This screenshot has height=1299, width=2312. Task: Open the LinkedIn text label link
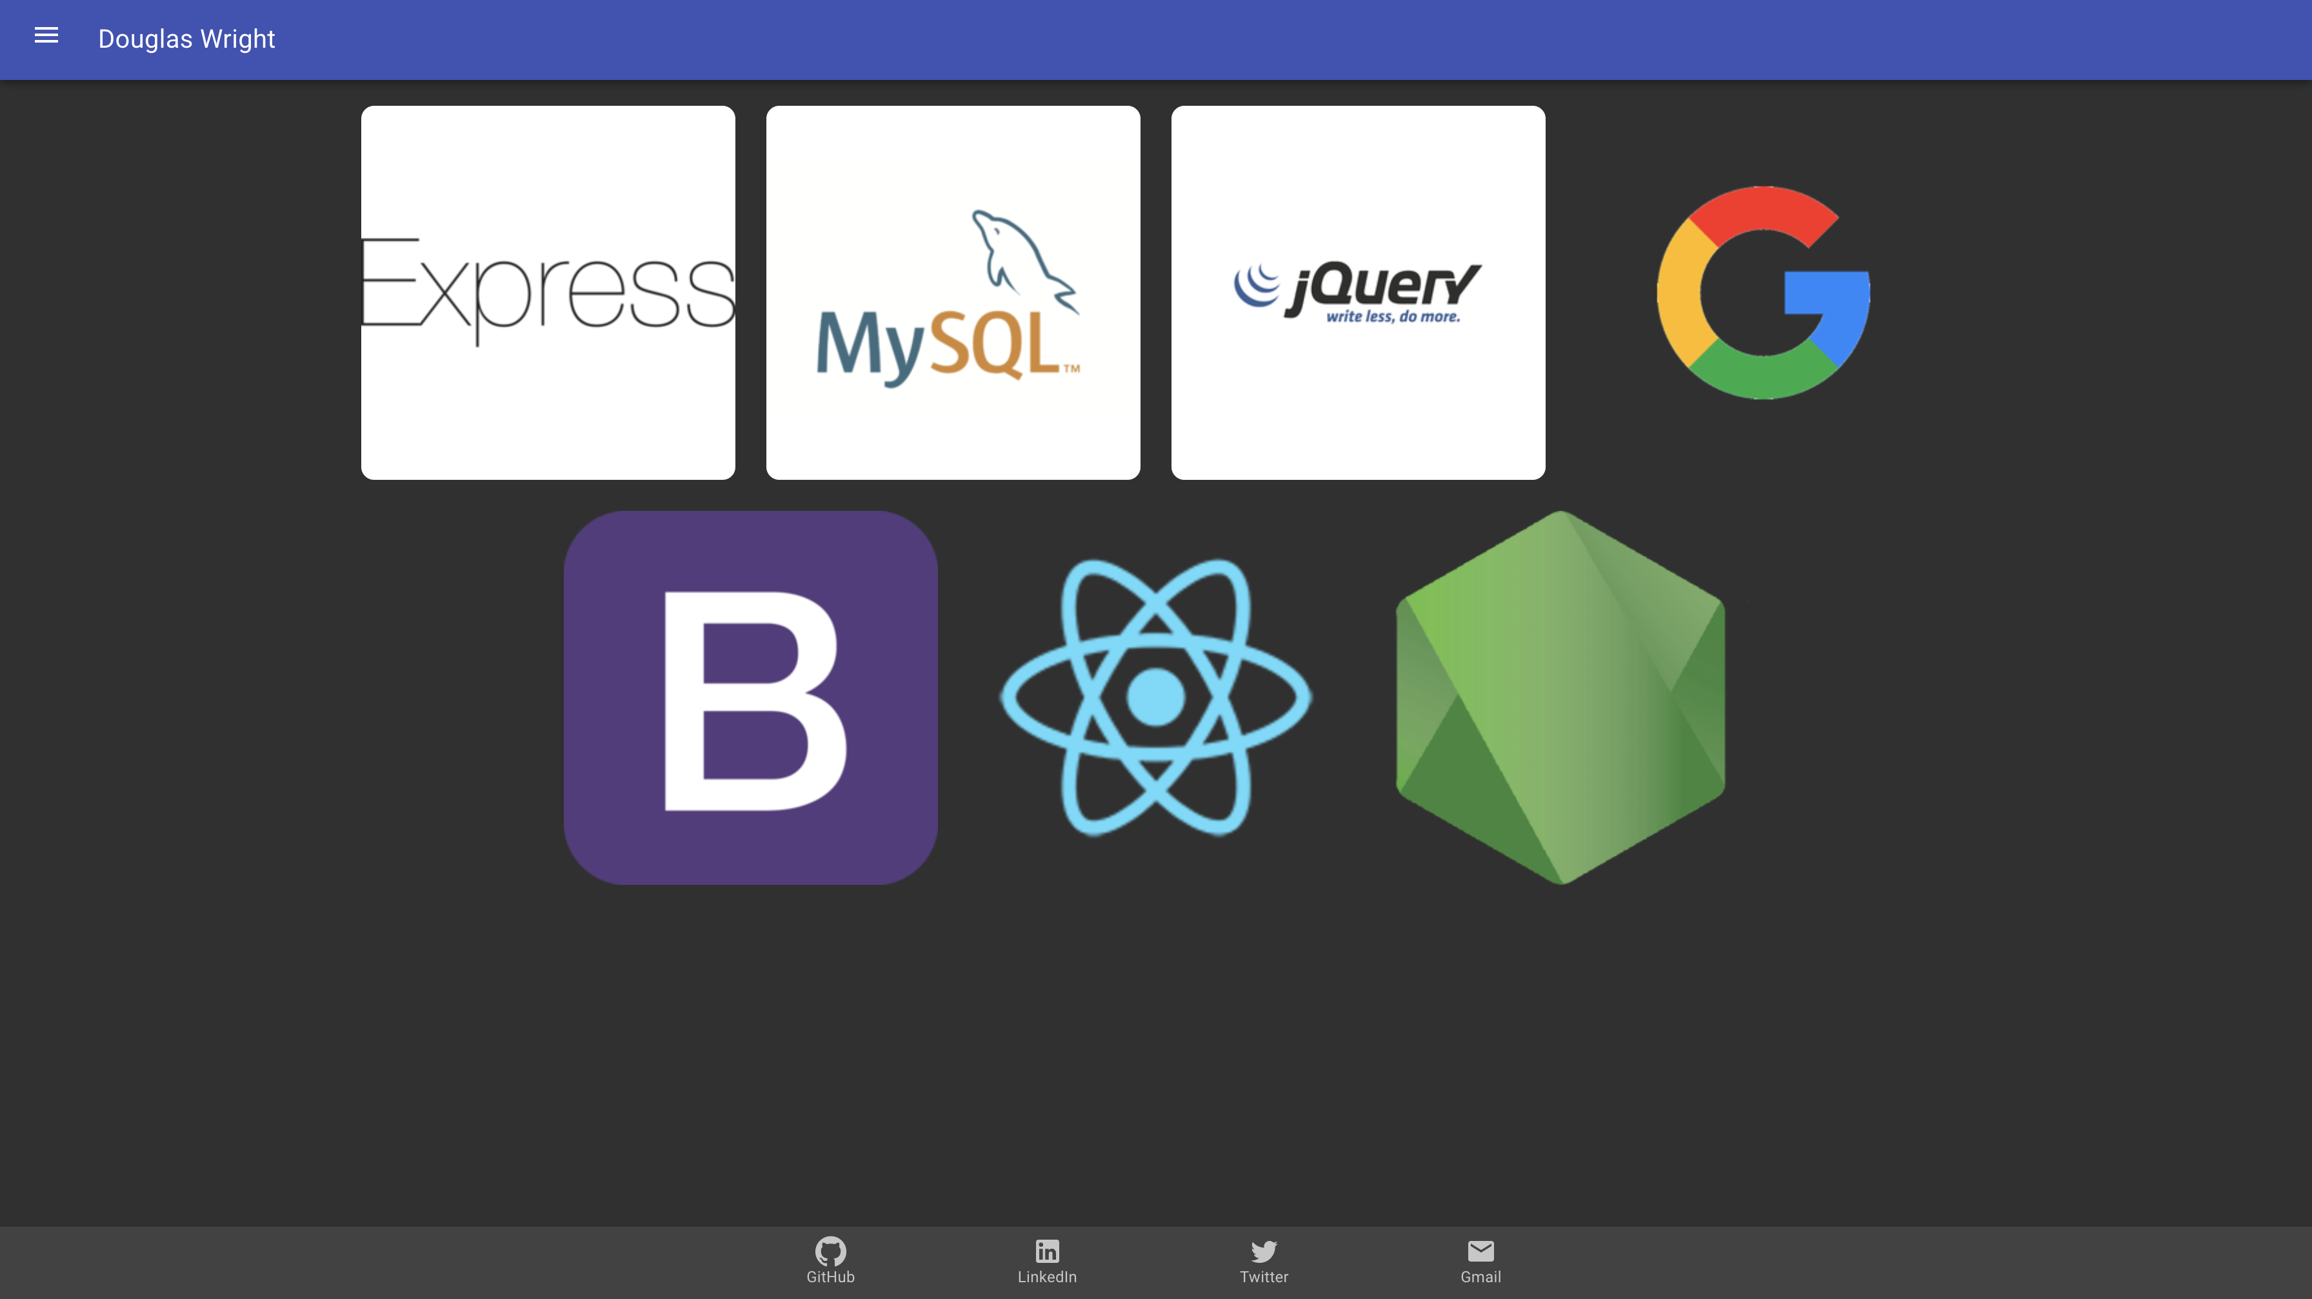[1046, 1276]
